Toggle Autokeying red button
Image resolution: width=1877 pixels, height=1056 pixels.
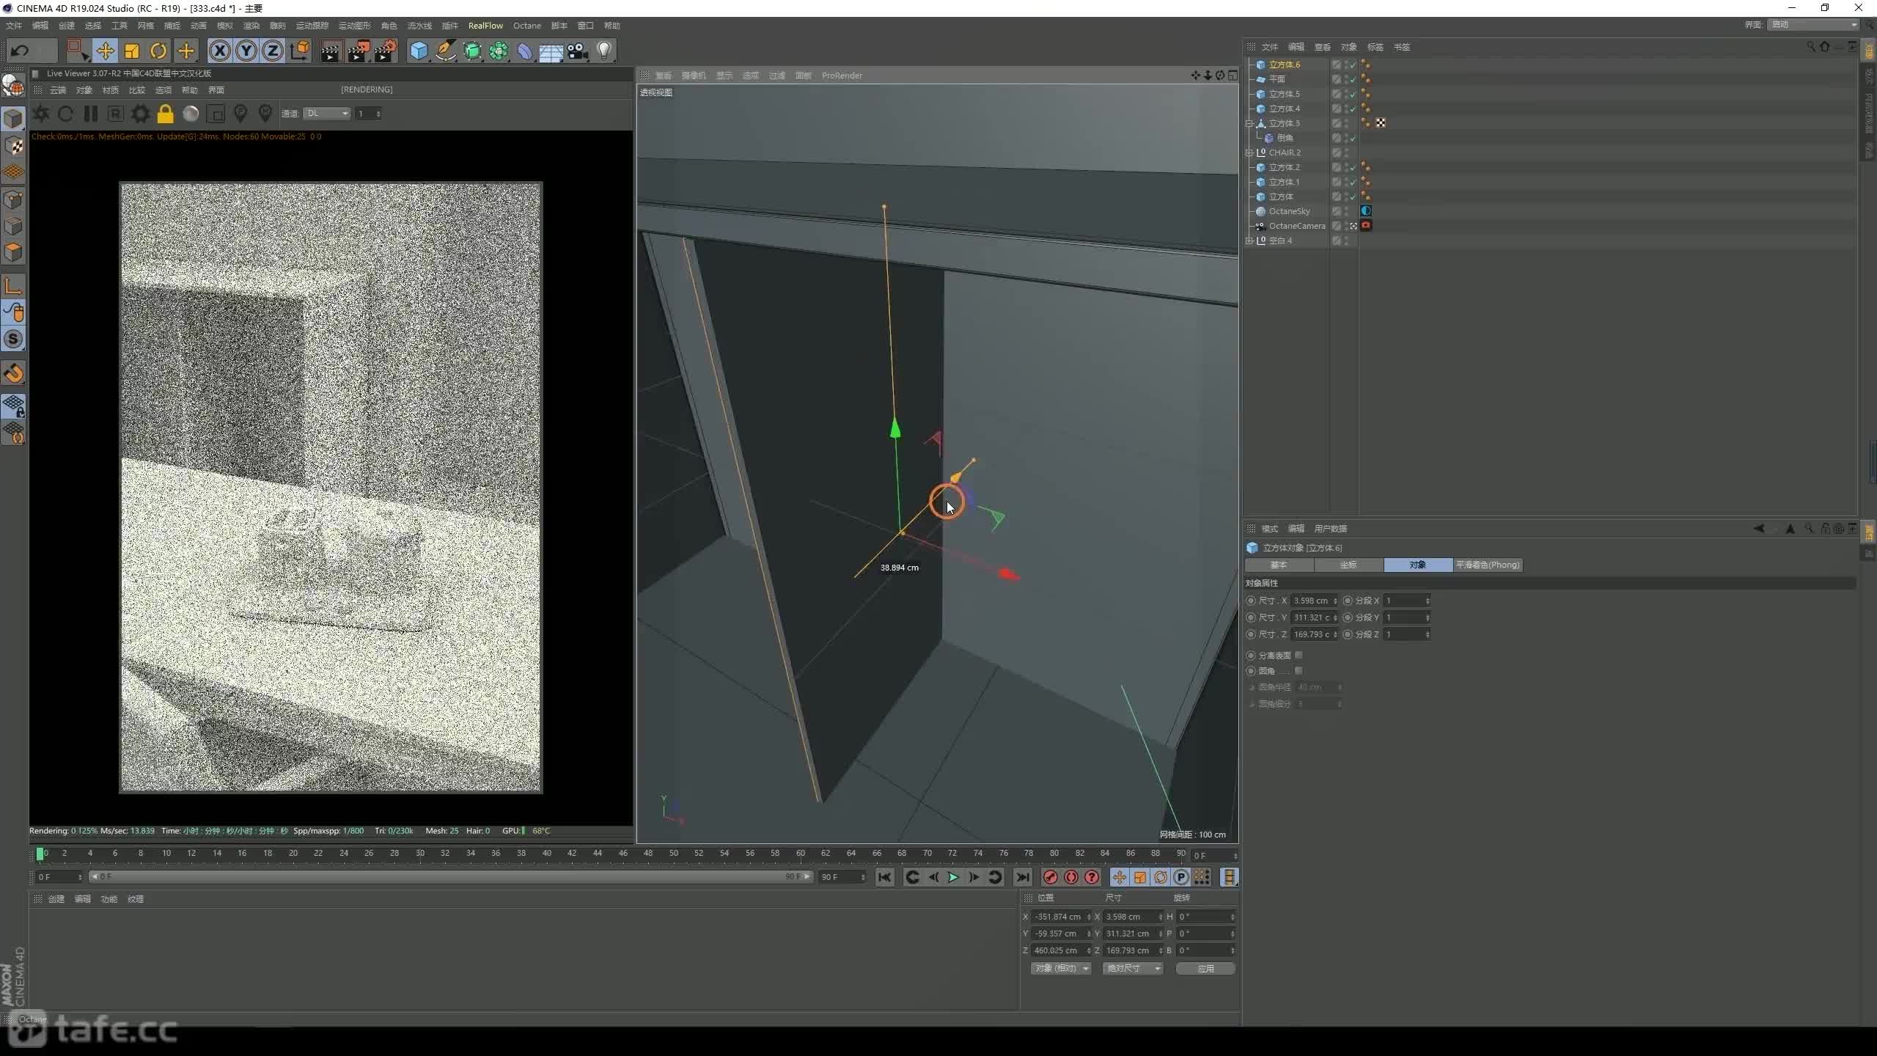coord(1071,877)
